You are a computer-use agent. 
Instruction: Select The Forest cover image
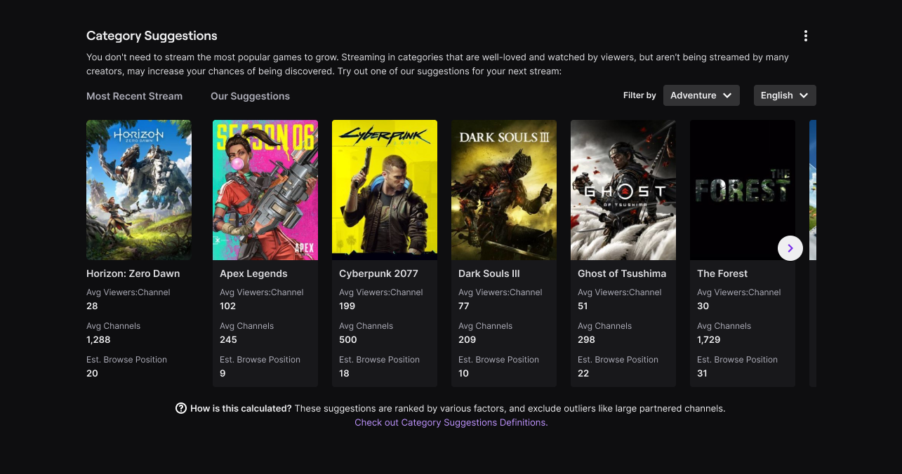click(x=742, y=189)
